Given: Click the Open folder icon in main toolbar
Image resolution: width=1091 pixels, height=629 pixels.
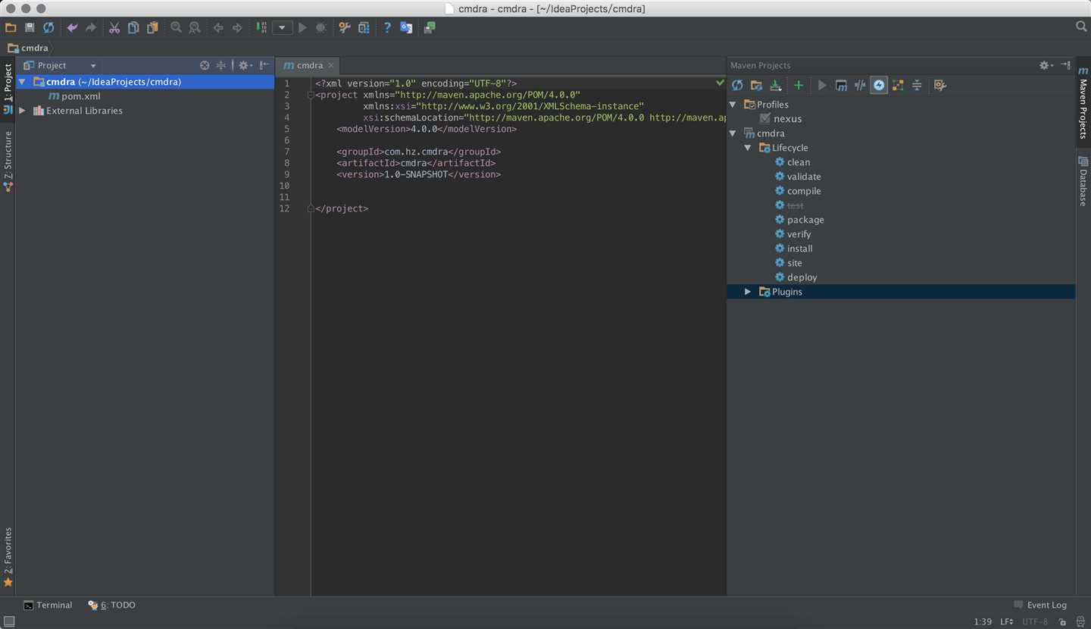Looking at the screenshot, I should (11, 27).
